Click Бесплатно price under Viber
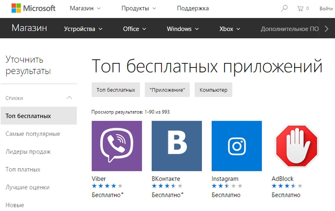Screen dimensions: 335x211 coord(108,195)
